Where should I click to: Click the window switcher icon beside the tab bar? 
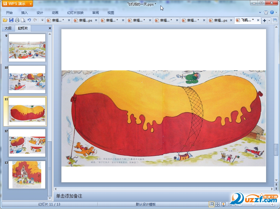point(275,20)
